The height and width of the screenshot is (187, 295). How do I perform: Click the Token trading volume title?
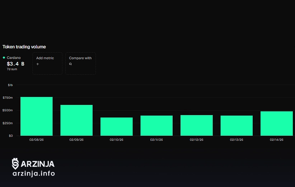click(24, 47)
